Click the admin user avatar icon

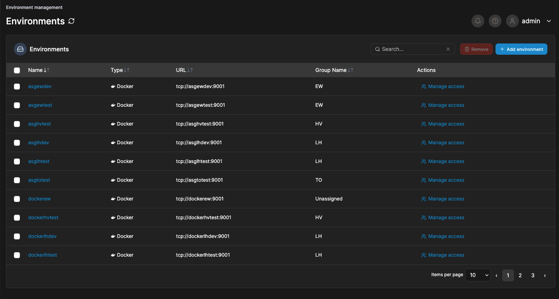tap(512, 21)
